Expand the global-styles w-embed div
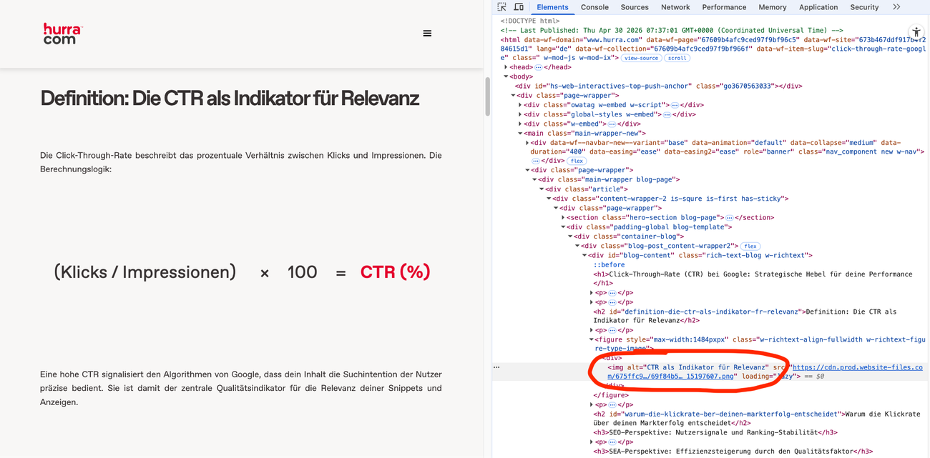 point(520,114)
